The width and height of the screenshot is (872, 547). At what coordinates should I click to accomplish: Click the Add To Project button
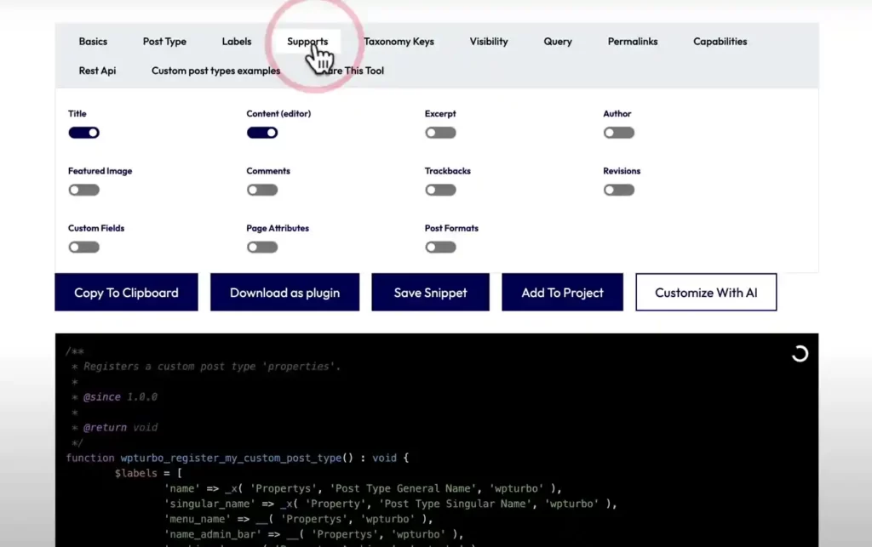[562, 292]
